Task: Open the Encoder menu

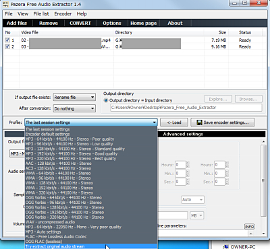Action: pos(63,14)
